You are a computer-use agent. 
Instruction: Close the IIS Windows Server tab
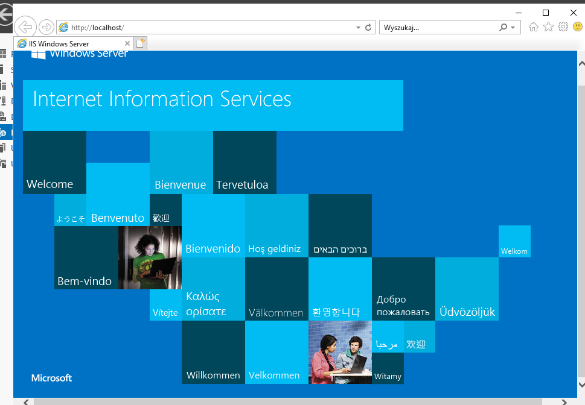coord(127,44)
